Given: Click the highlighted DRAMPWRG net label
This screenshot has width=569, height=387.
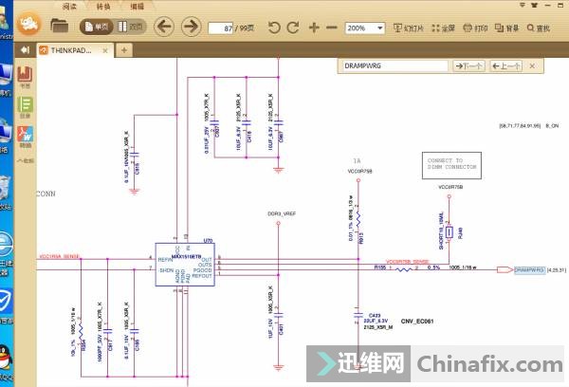Looking at the screenshot, I should pos(529,269).
